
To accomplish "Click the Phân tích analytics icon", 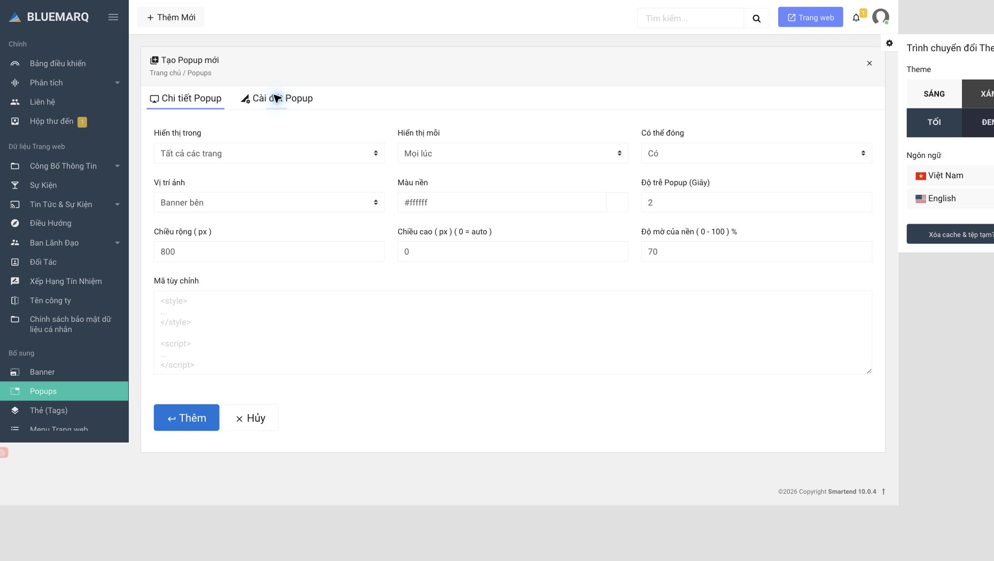I will tap(15, 83).
